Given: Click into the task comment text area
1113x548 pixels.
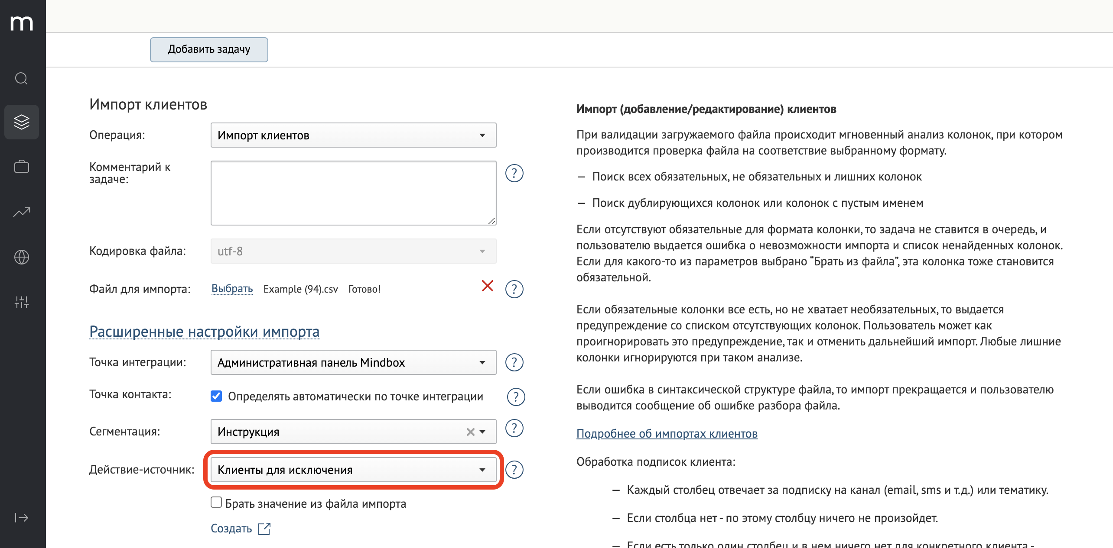Looking at the screenshot, I should pos(353,193).
